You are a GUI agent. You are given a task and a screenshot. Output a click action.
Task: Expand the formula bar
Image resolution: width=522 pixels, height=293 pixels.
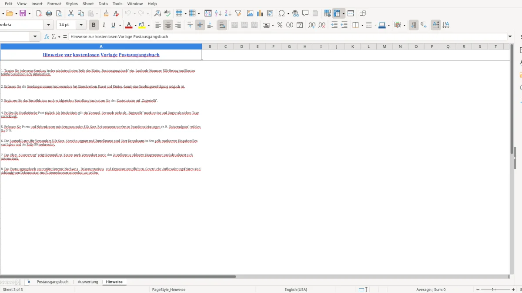pyautogui.click(x=510, y=37)
